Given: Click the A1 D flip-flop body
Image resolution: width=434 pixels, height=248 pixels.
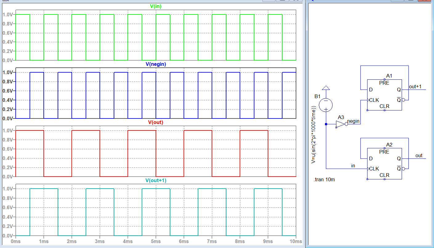Looking at the screenshot, I should 384,95.
